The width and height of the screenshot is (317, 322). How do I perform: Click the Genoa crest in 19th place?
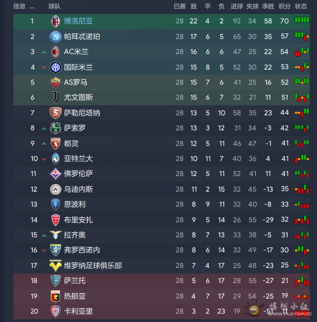pyautogui.click(x=56, y=296)
